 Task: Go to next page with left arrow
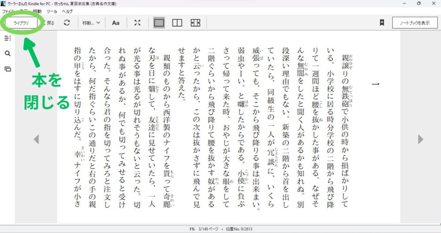click(x=36, y=139)
